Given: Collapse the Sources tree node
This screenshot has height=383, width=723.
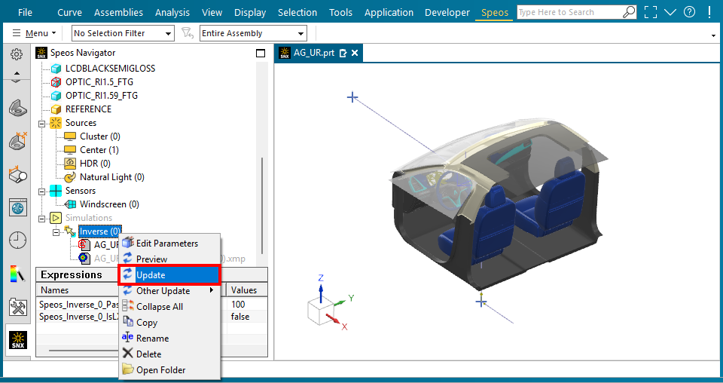Looking at the screenshot, I should (42, 123).
